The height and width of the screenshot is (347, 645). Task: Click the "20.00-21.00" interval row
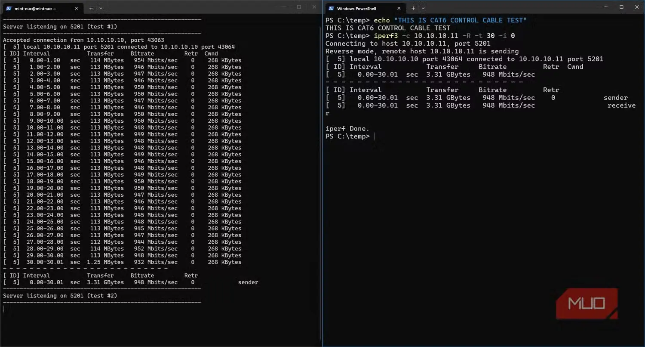[x=122, y=195]
